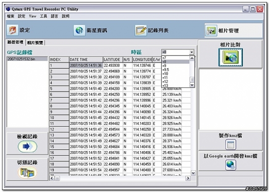
Task: Switch to the 相片預覽 tab
Action: [x=35, y=43]
